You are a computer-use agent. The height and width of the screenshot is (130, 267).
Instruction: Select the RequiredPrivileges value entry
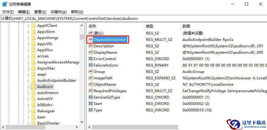point(110,91)
